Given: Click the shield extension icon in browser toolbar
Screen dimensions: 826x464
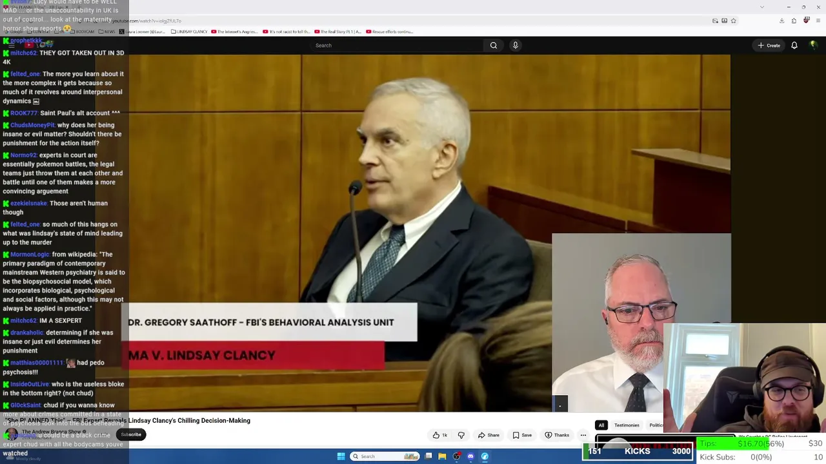Looking at the screenshot, I should pos(806,21).
